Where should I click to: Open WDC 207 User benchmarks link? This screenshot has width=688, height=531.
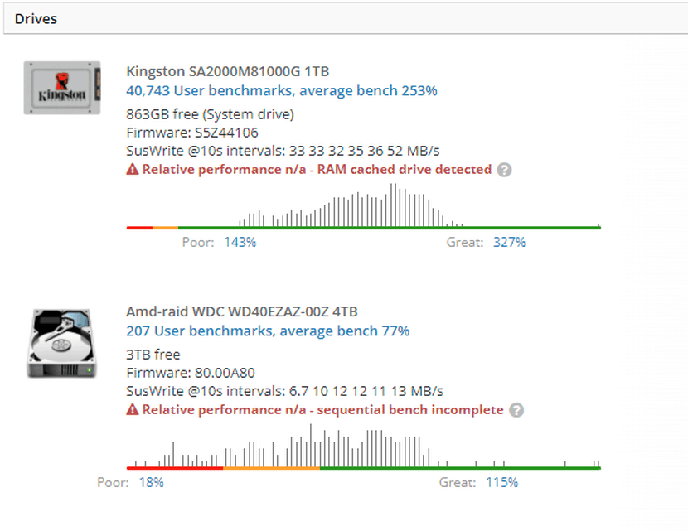click(268, 331)
